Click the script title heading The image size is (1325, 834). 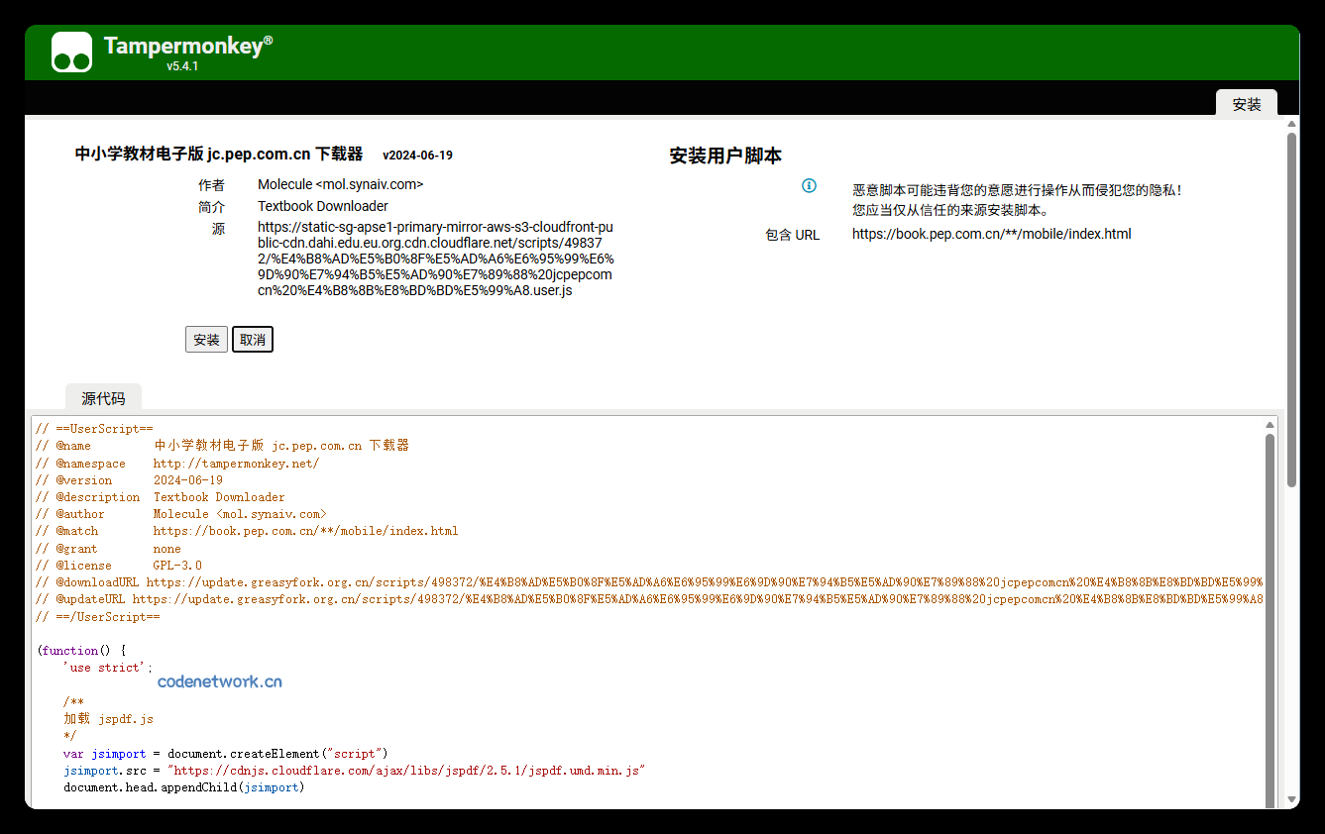219,155
